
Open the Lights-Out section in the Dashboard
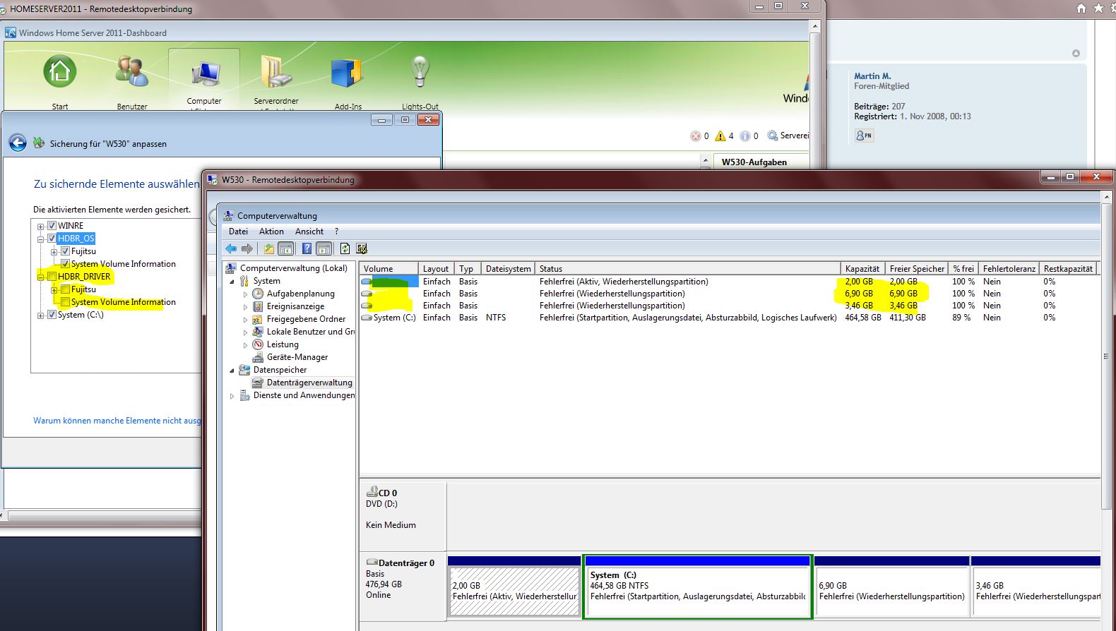pos(420,81)
